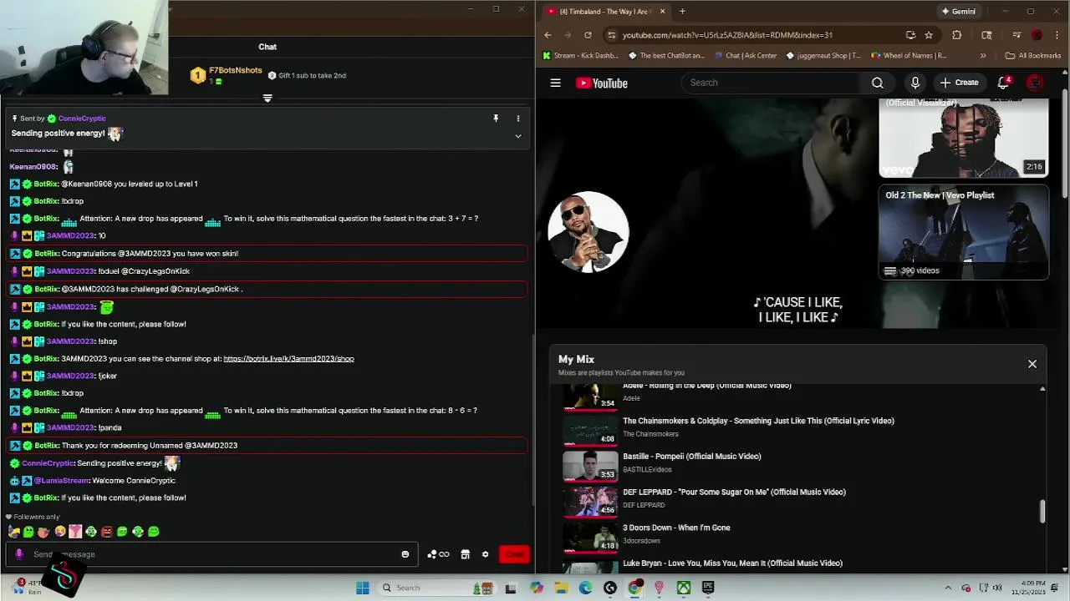Open YouTube Create menu
The height and width of the screenshot is (601, 1070).
pyautogui.click(x=959, y=83)
